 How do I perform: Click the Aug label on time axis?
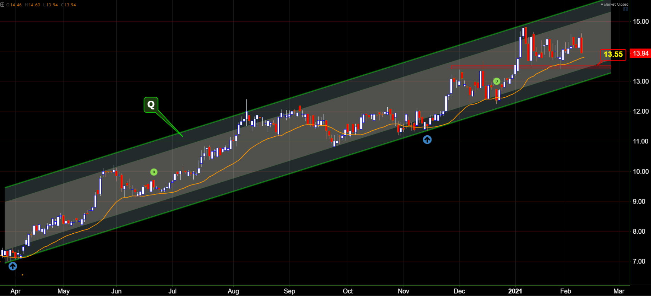point(233,291)
